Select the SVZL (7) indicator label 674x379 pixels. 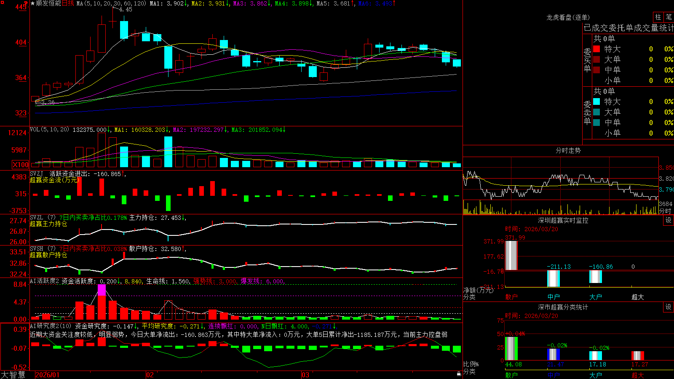[43, 217]
